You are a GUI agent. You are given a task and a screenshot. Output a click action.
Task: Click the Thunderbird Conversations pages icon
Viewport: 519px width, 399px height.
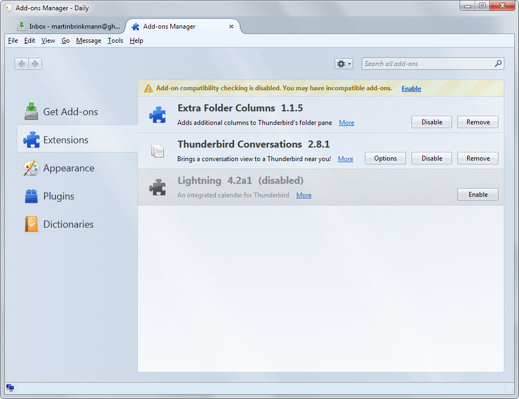click(157, 151)
